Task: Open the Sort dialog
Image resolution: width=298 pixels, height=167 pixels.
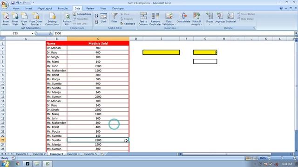Action: (103, 18)
